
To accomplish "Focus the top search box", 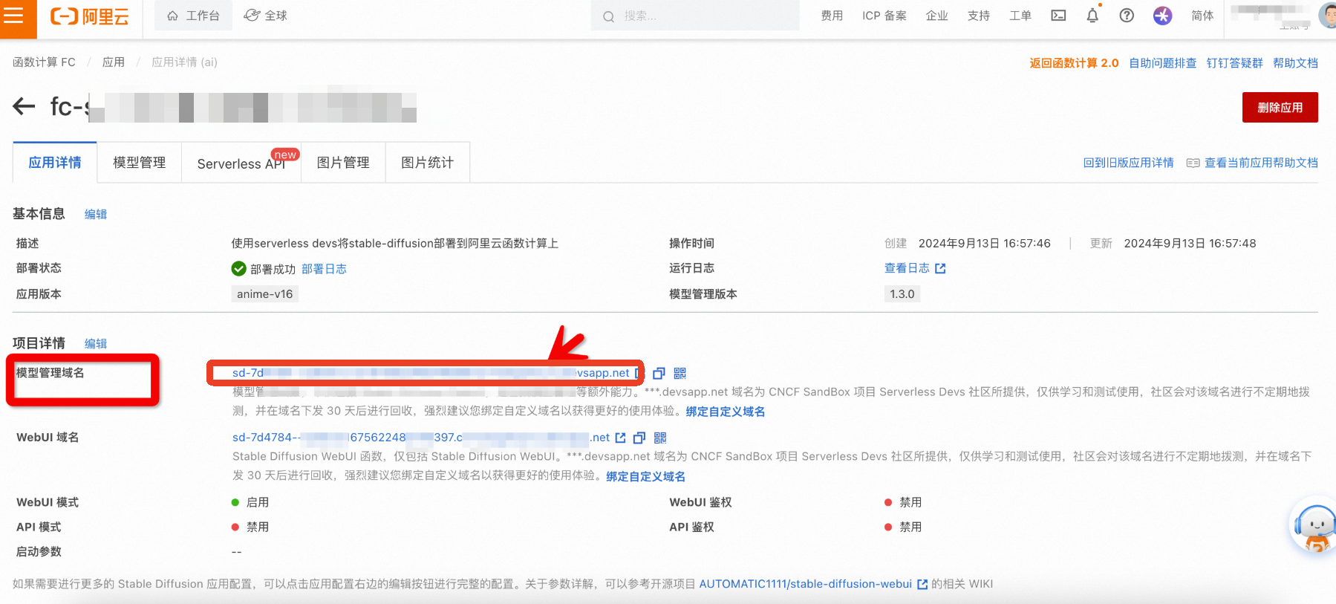I will (695, 16).
